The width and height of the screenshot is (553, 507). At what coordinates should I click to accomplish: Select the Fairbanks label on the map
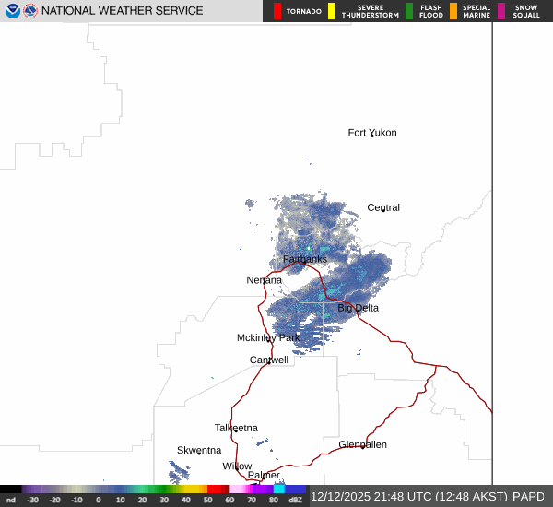click(304, 259)
